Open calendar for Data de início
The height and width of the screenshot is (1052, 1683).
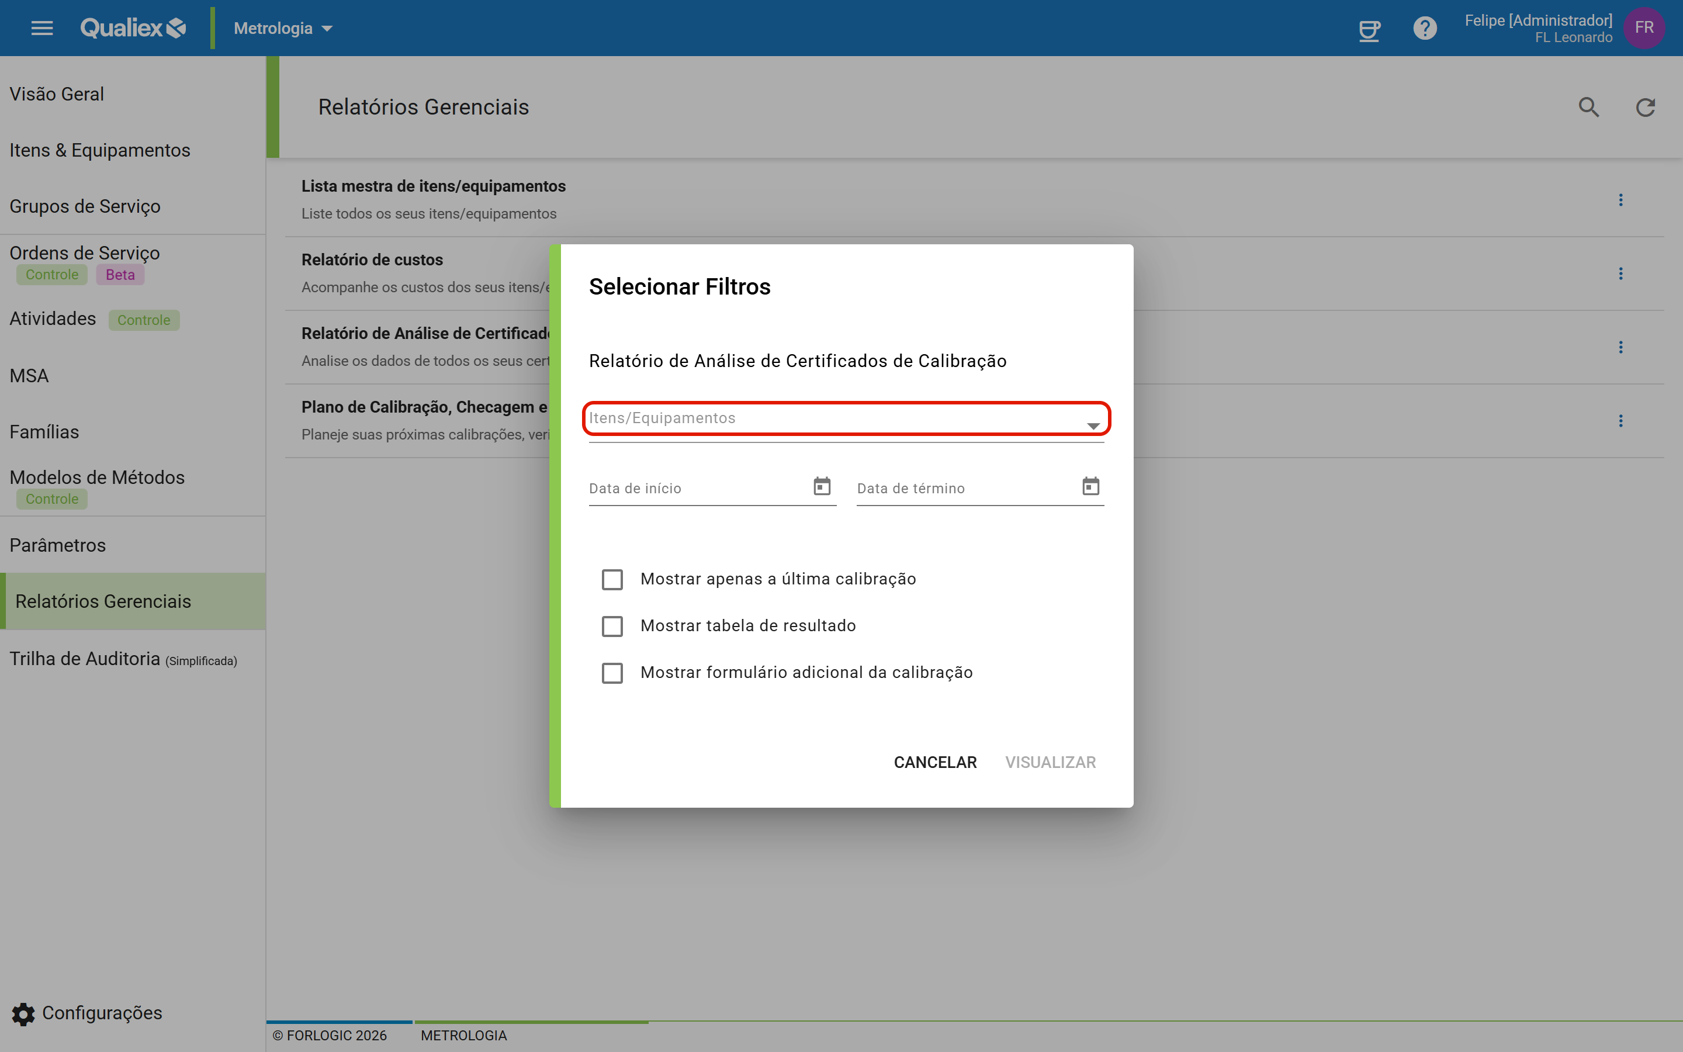tap(822, 486)
